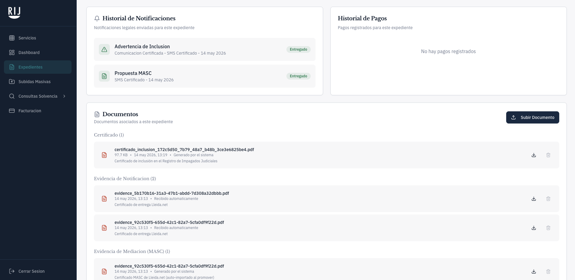The width and height of the screenshot is (575, 280).
Task: Click the Subidas Masivas folder-upload icon
Action: tap(12, 82)
